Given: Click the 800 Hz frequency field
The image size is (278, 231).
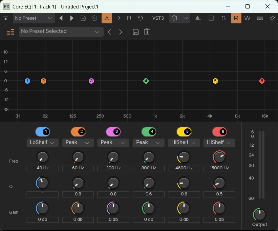Looking at the screenshot, I should coord(149,168).
